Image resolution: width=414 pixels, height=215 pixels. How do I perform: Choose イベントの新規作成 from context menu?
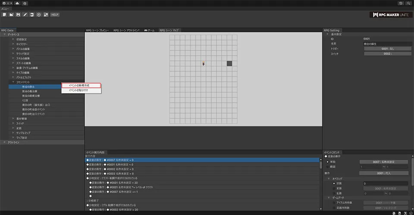pos(81,85)
